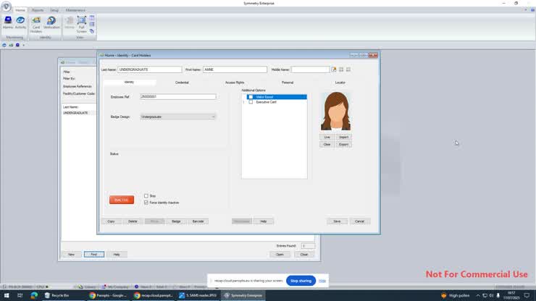
Task: Switch to the SAMS reader JPEG taskbar window
Action: coord(198,295)
